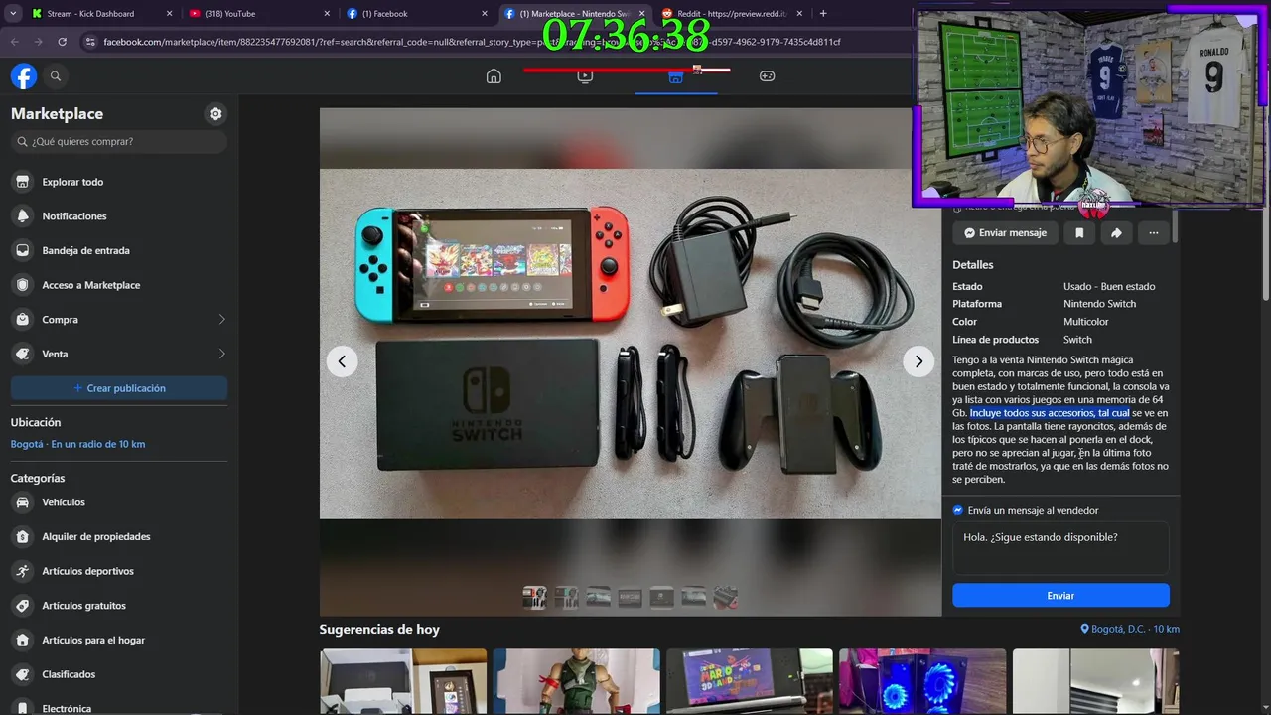Viewport: 1271px width, 715px height.
Task: Click the details panel scrollbar
Action: (1175, 226)
